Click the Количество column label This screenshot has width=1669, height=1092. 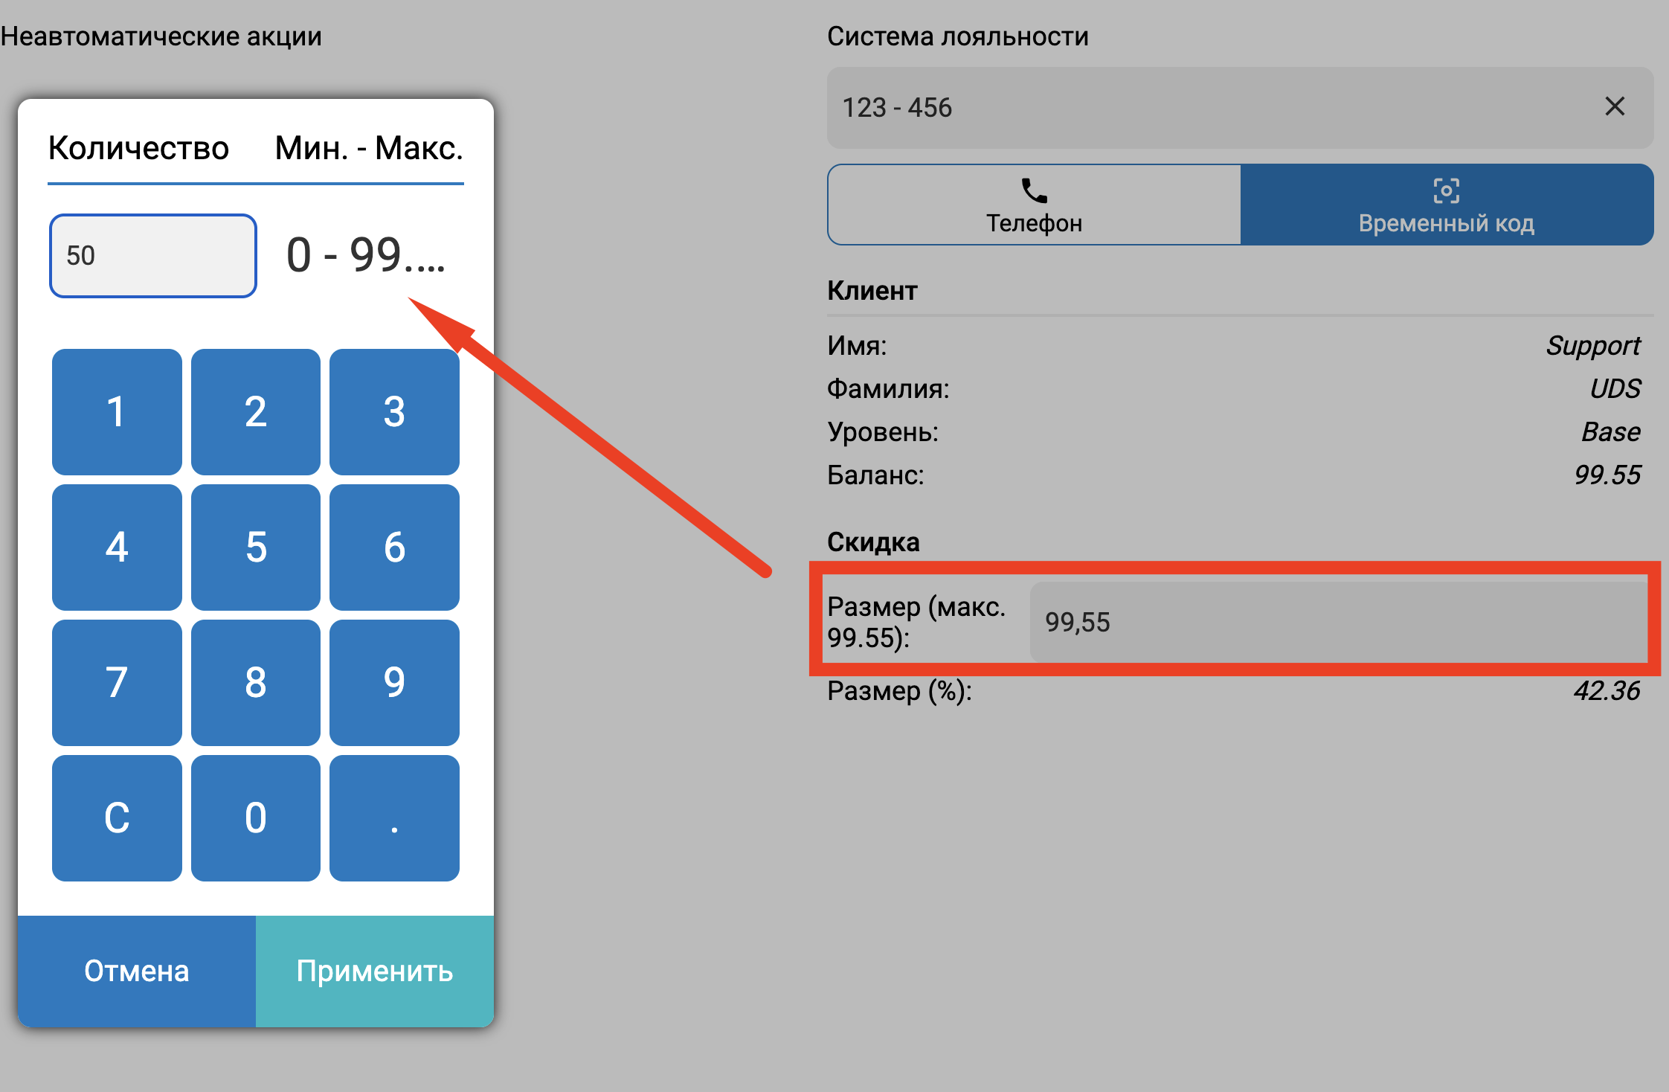point(138,148)
